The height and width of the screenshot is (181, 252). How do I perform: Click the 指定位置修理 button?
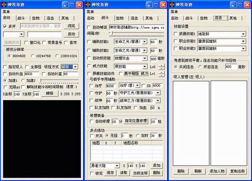tap(135, 121)
